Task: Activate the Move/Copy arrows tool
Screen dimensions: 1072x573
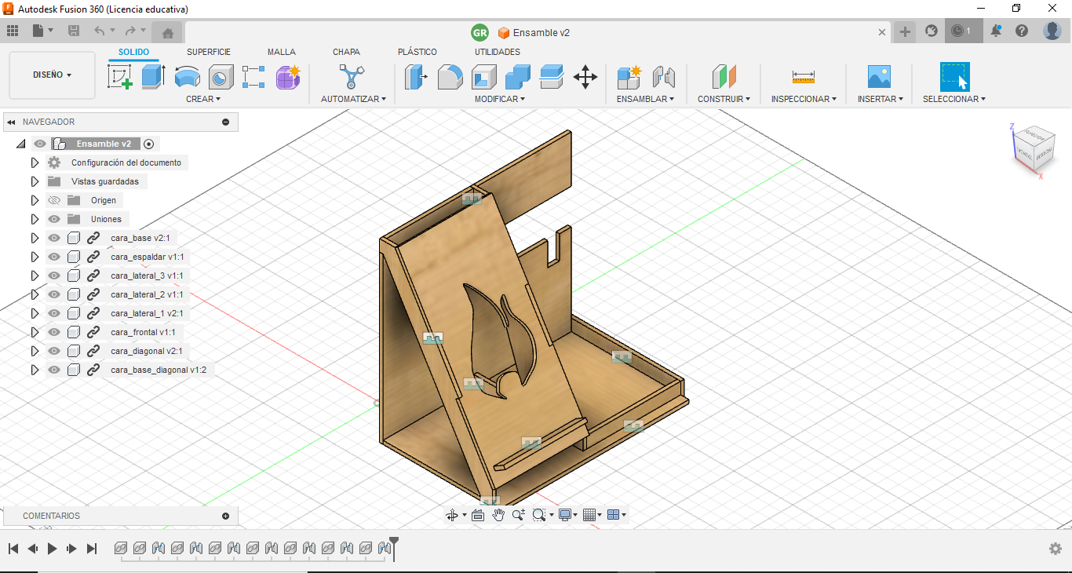Action: coord(585,77)
